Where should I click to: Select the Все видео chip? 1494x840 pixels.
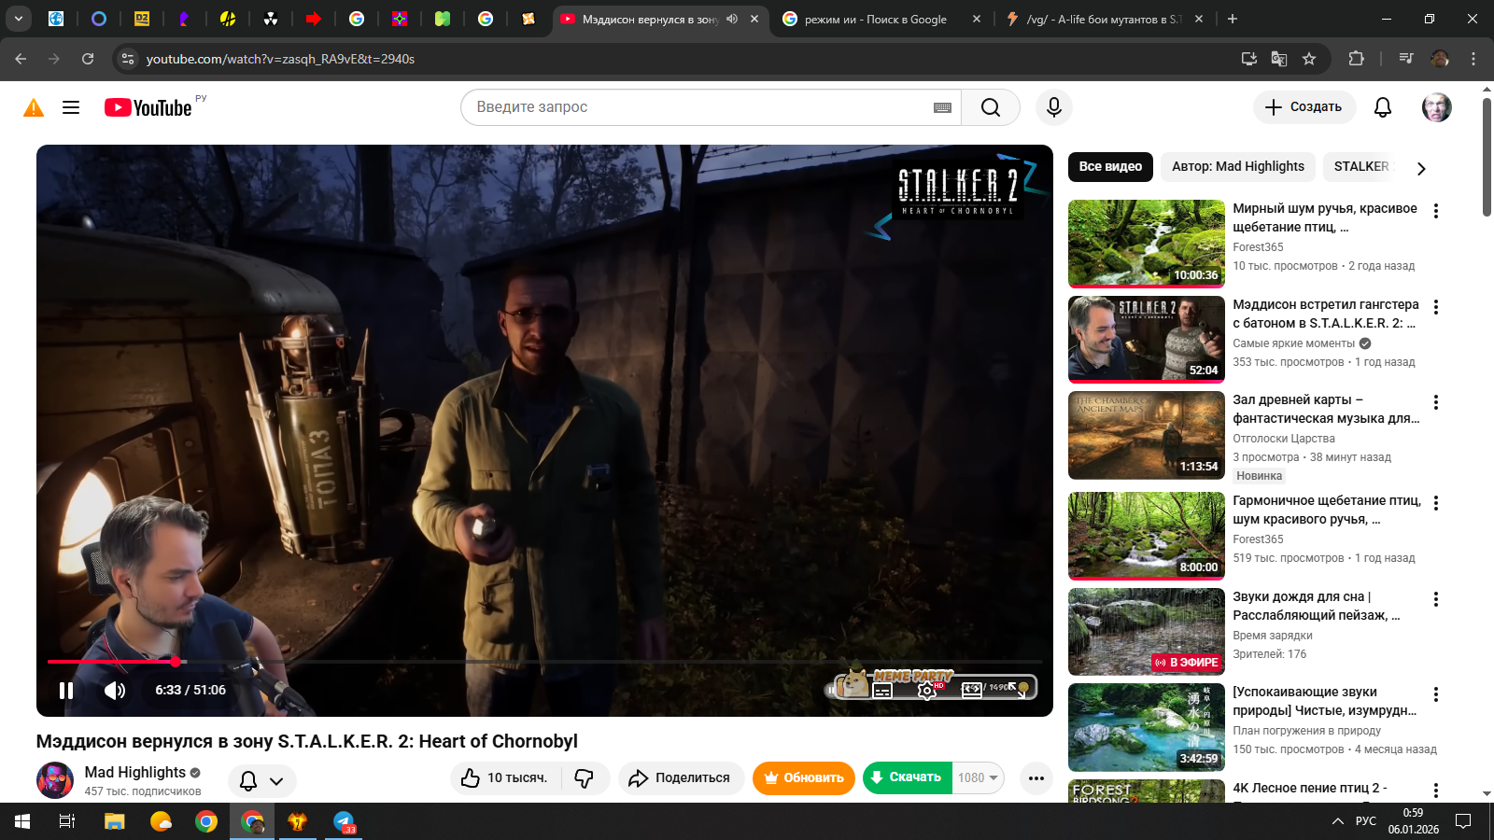click(1110, 167)
